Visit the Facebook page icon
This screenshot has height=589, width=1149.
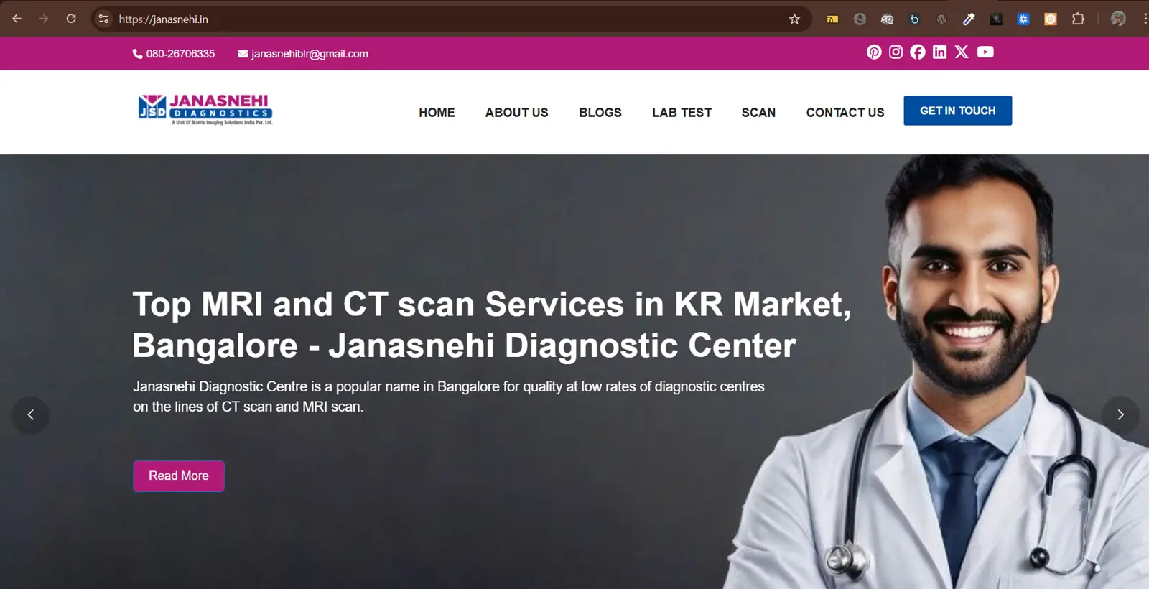pos(918,52)
